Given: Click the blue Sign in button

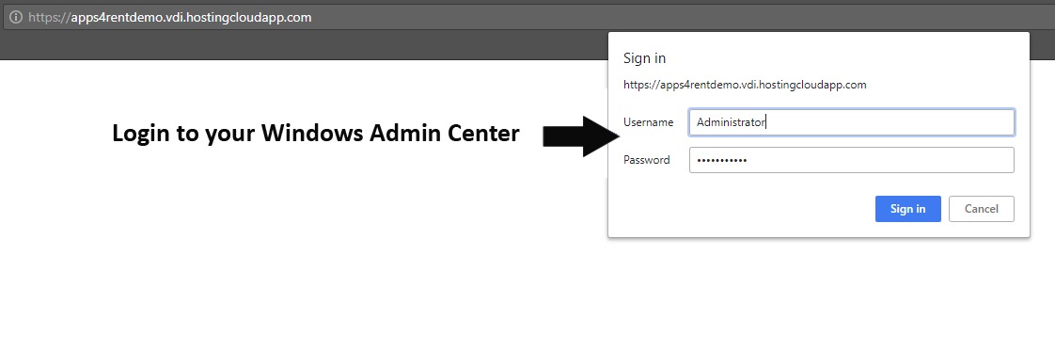Looking at the screenshot, I should (x=907, y=209).
